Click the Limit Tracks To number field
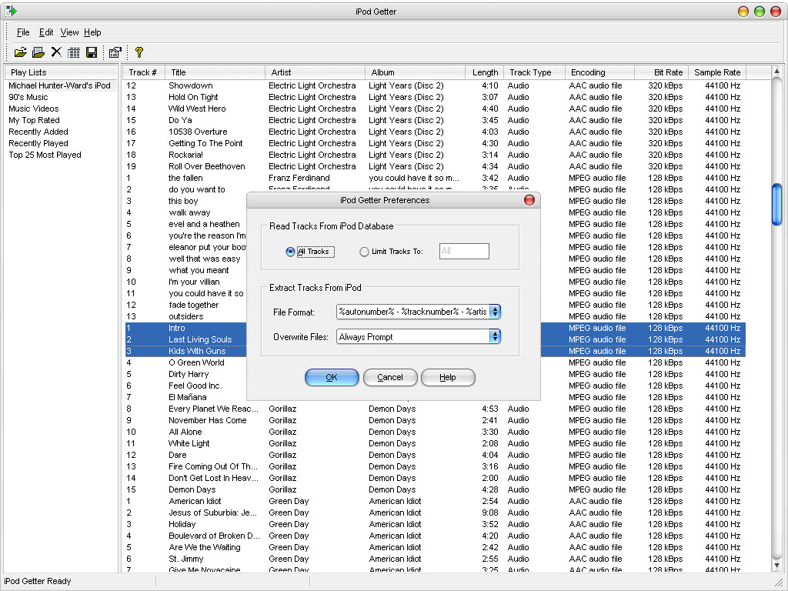The height and width of the screenshot is (591, 788). (x=464, y=252)
